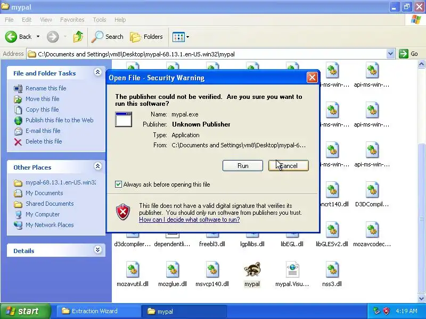Screen dimensions: 426x319
Task: Click the My Computer icon in Other Places
Action: click(18, 215)
